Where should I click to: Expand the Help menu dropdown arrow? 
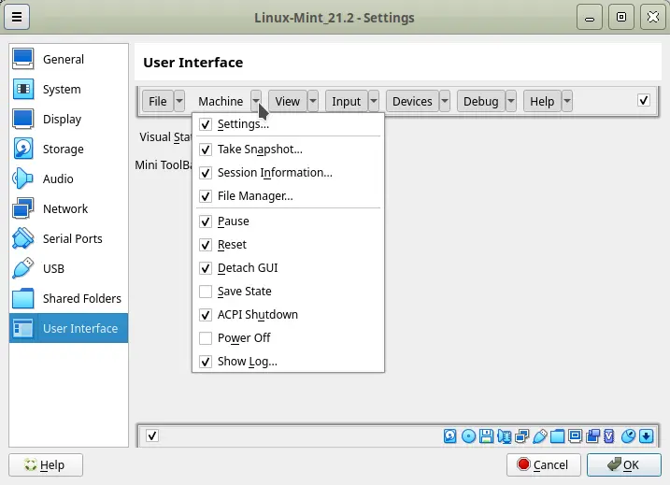click(566, 101)
